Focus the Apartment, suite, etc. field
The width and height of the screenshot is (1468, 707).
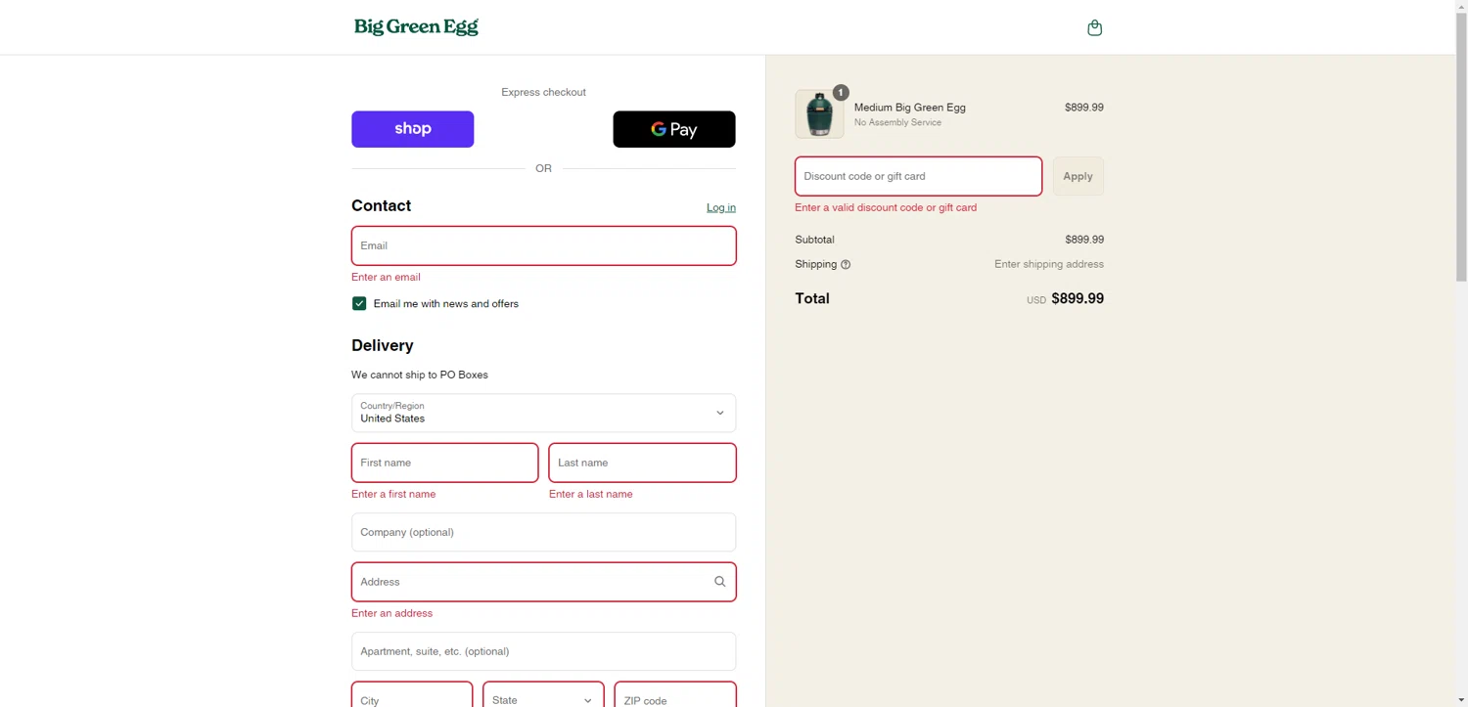(x=543, y=651)
